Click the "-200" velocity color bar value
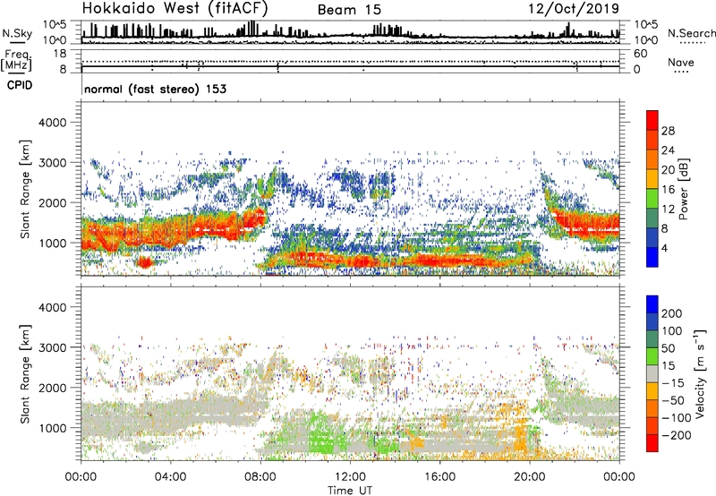716x496 pixels. pyautogui.click(x=676, y=435)
